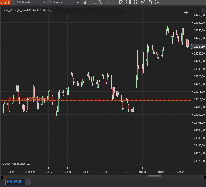
Task: Expand the NQ 06-26 instrument dropdown arrow
Action: coord(44,2)
